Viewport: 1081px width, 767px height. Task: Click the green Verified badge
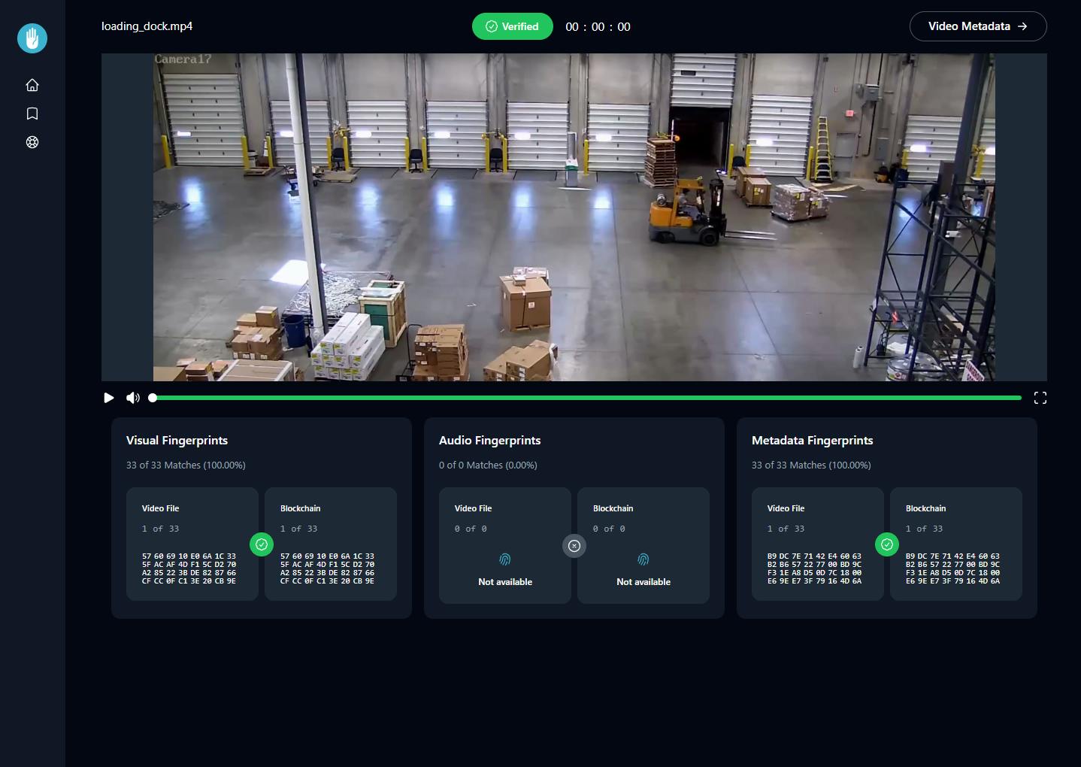pos(513,26)
